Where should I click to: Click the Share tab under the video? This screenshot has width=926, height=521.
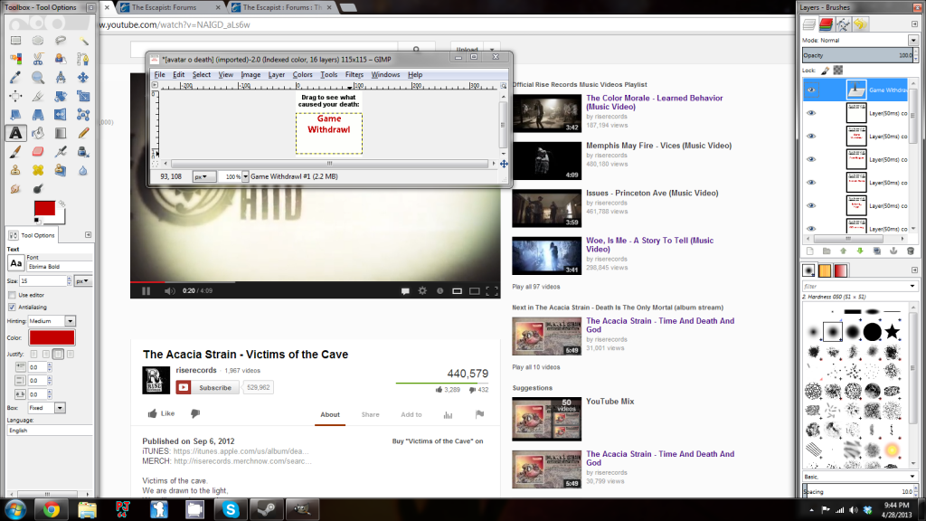[x=370, y=414]
